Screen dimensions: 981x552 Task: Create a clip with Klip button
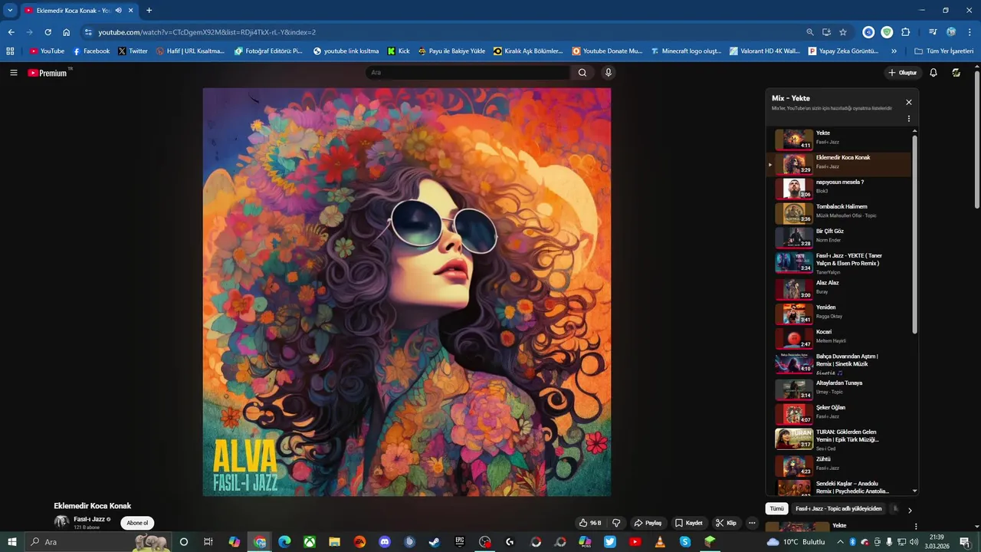(x=726, y=523)
